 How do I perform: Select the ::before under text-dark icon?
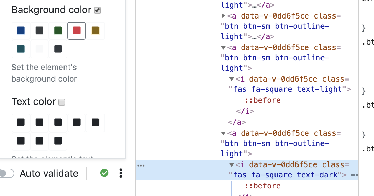click(x=262, y=186)
